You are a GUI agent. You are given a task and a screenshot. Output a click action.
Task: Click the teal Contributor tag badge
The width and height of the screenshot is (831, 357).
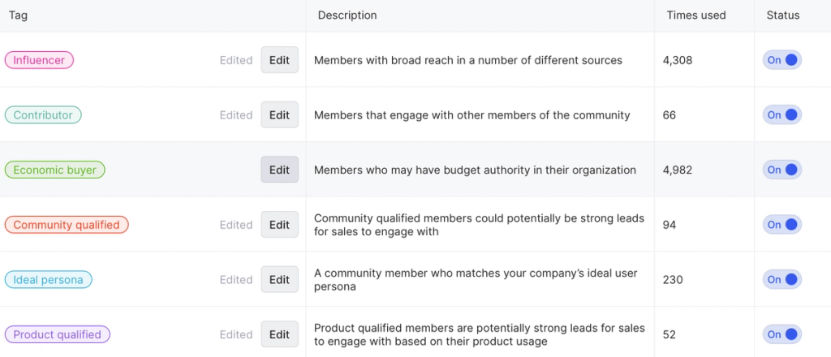[x=43, y=115]
